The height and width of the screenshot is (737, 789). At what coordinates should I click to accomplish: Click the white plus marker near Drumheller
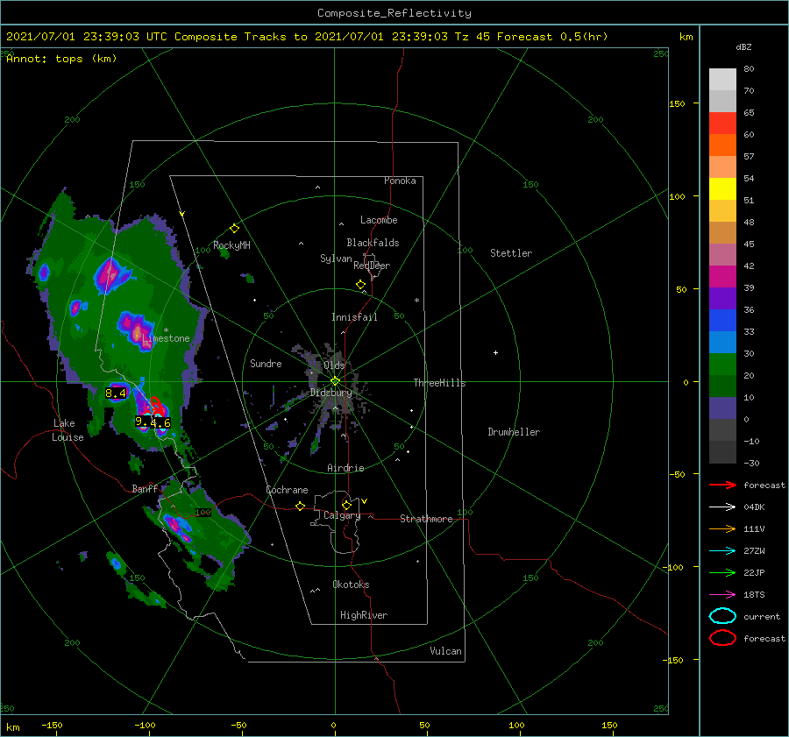point(495,352)
